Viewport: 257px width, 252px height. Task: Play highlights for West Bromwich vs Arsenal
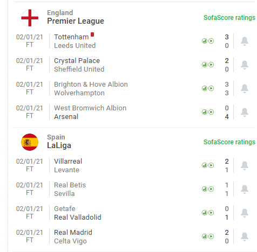pos(211,112)
